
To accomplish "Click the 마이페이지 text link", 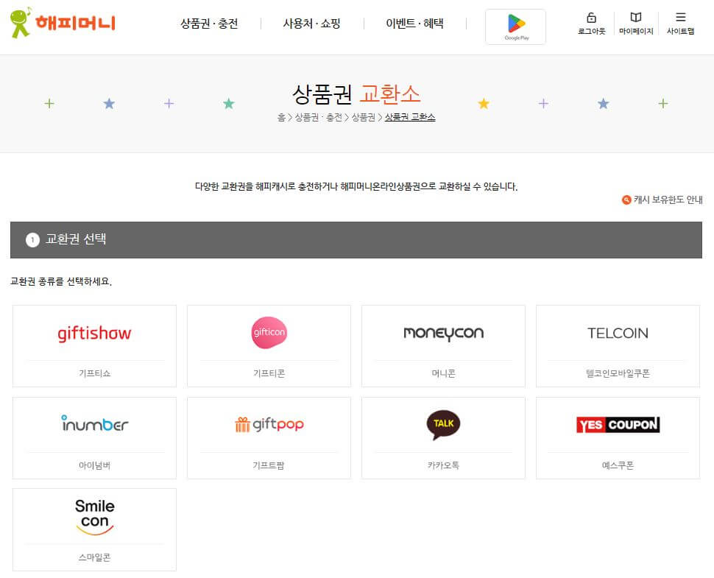I will coord(636,31).
